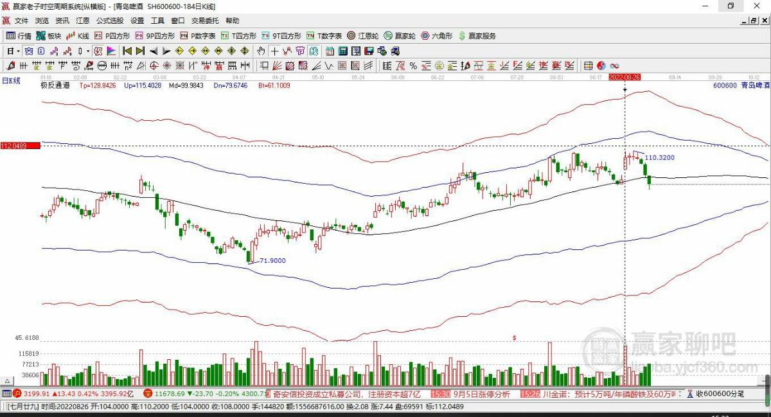Click the 日K线 period label
771x417 pixels.
pyautogui.click(x=11, y=81)
